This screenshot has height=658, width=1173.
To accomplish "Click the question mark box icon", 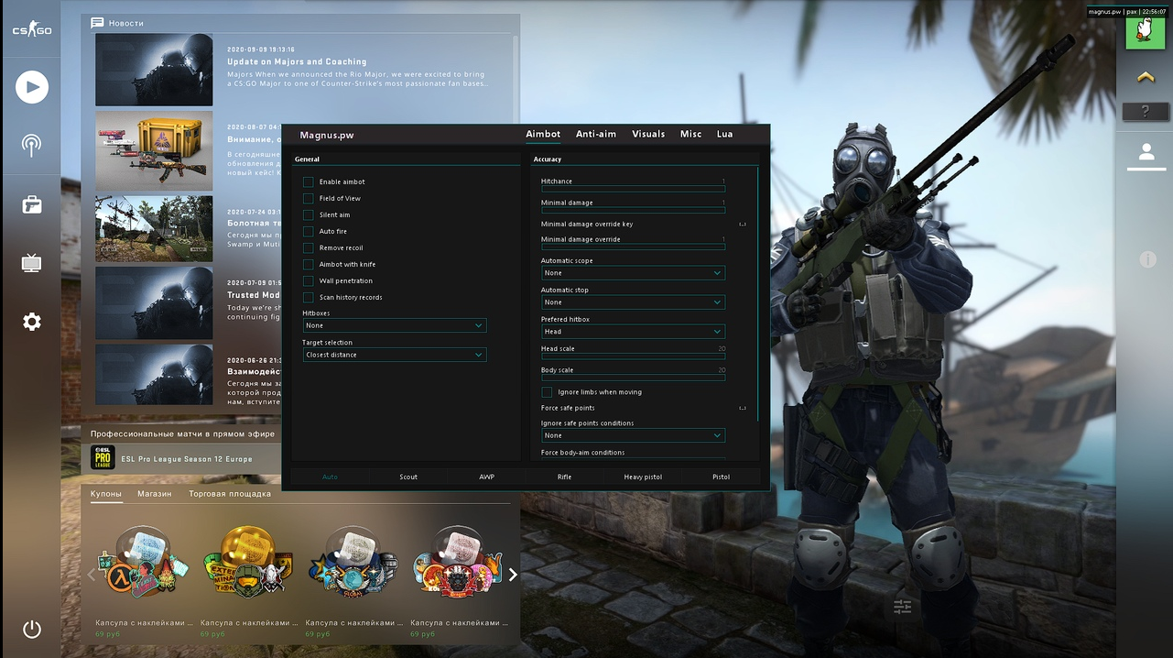I will coord(1145,112).
